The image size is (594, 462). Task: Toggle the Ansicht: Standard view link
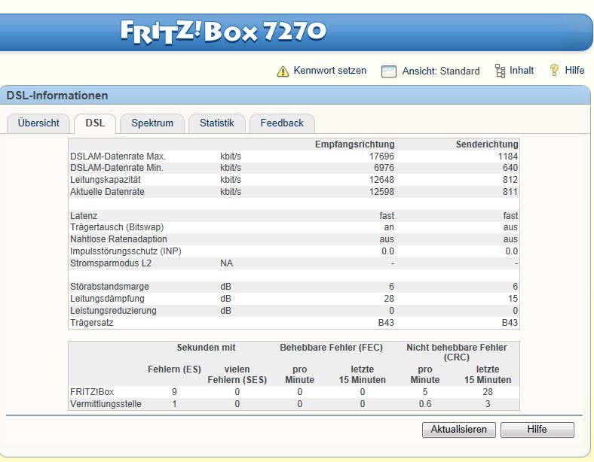tap(441, 71)
